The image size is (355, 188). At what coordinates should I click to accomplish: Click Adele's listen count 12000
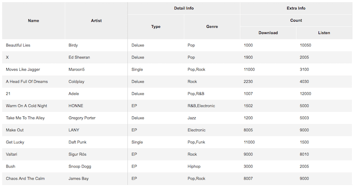point(306,94)
